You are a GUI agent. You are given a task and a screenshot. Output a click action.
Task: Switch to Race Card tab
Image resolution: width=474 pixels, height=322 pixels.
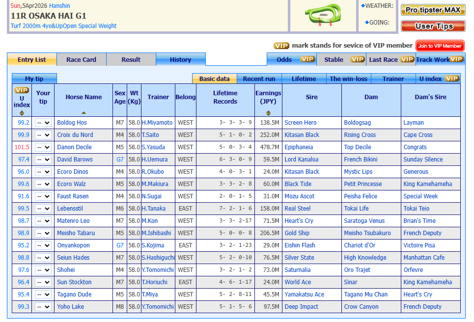[82, 59]
